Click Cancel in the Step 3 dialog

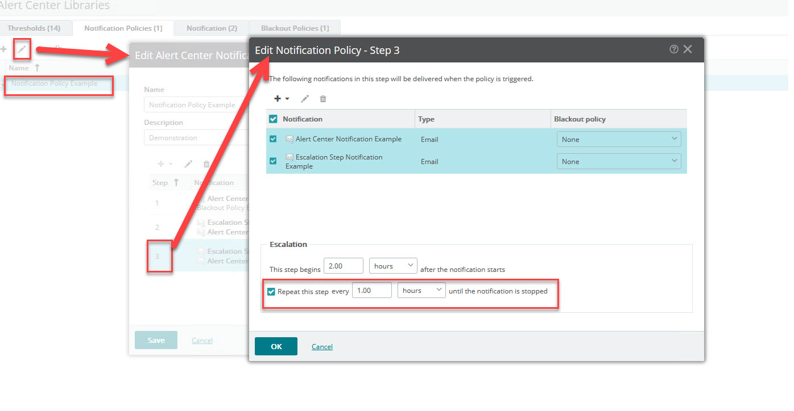[322, 346]
